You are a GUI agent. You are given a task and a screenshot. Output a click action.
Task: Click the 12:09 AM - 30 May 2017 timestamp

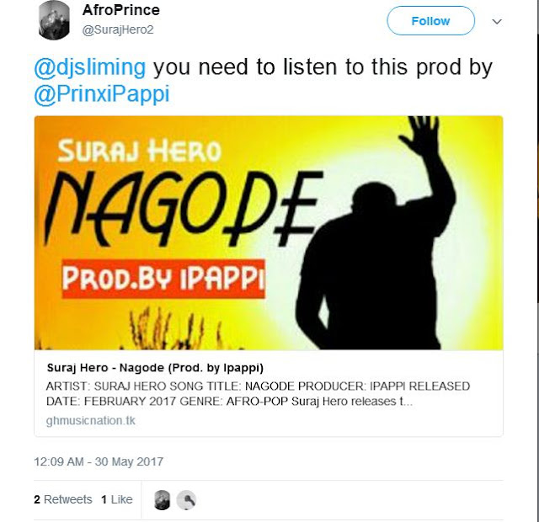coord(99,461)
